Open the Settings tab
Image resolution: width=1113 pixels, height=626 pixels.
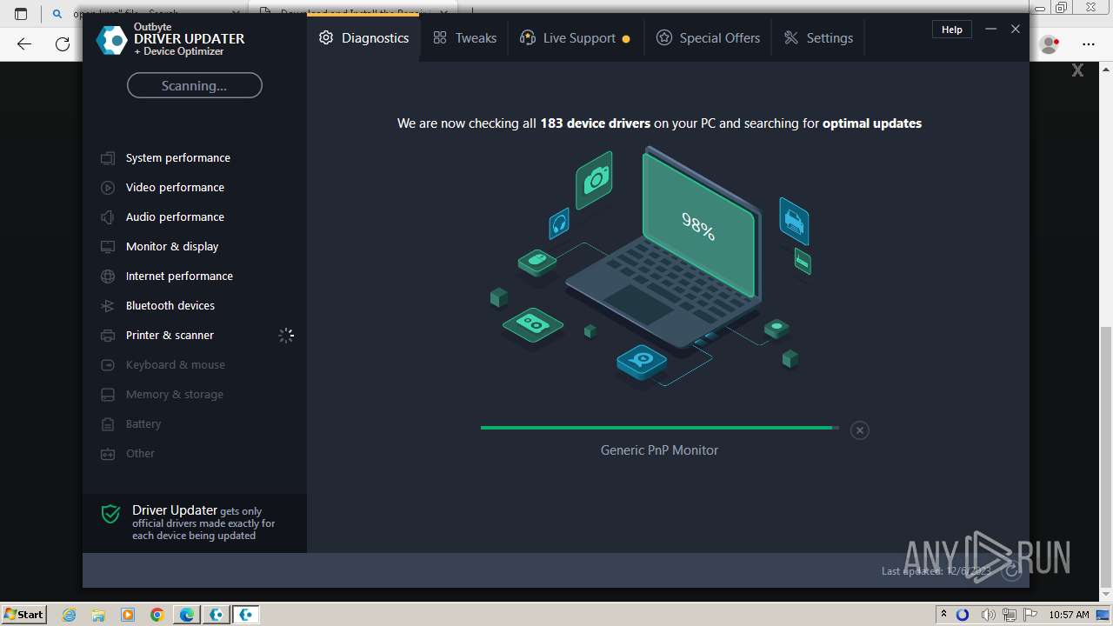818,38
